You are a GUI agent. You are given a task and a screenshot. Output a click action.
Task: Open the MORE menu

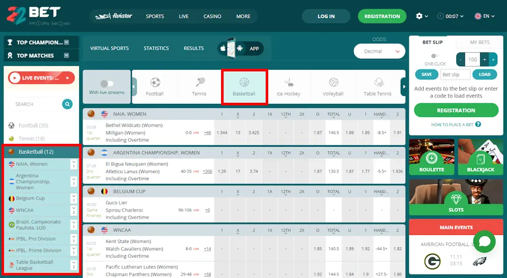(x=243, y=16)
